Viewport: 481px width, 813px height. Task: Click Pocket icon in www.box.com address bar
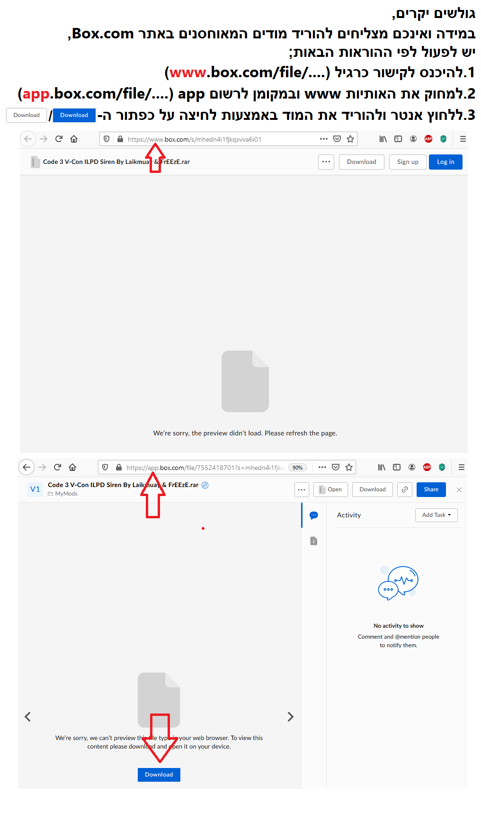[x=337, y=139]
